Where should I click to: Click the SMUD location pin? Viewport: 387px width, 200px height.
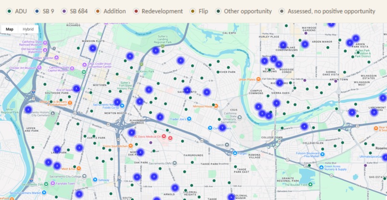pyautogui.click(x=227, y=145)
